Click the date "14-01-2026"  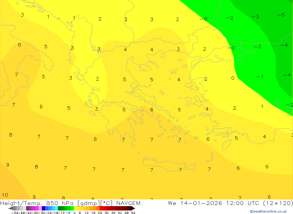[x=201, y=203]
